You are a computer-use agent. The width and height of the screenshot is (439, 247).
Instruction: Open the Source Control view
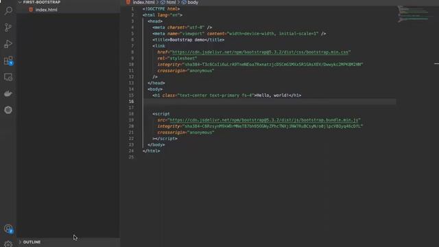pyautogui.click(x=8, y=27)
